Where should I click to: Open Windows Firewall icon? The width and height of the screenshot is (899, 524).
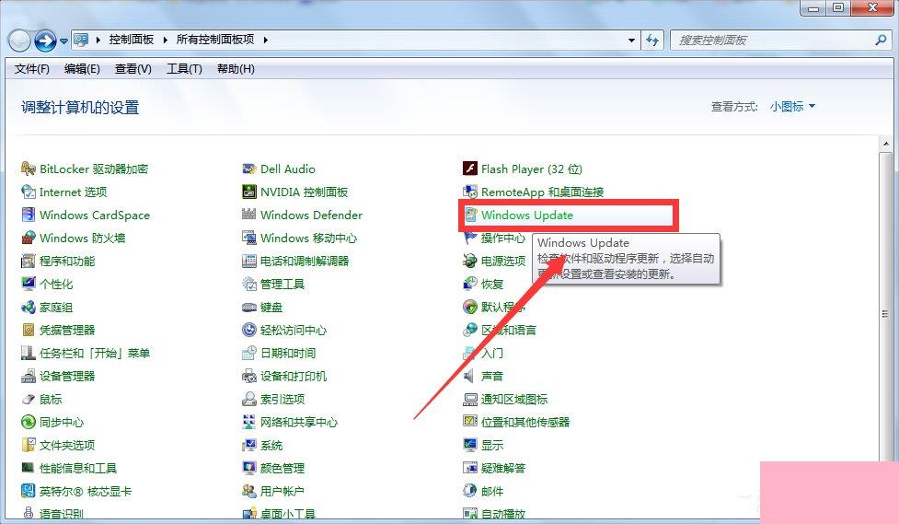tap(29, 238)
